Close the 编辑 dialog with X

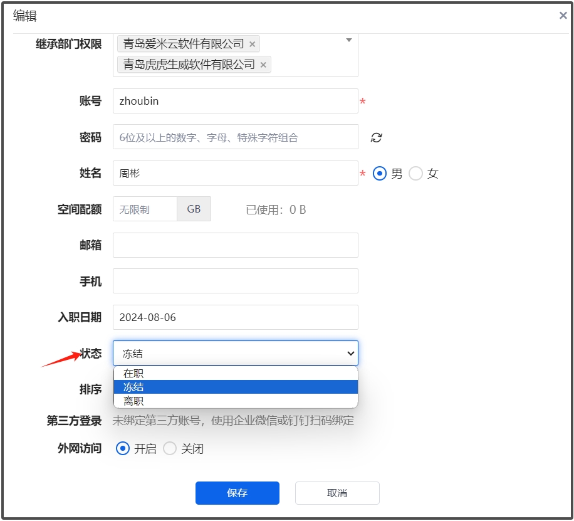(x=563, y=16)
